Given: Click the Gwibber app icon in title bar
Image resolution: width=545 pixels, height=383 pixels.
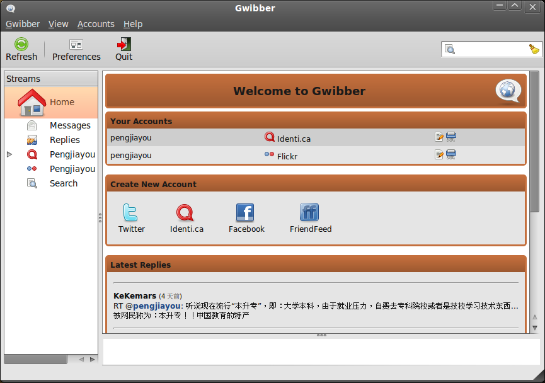Looking at the screenshot, I should point(11,8).
